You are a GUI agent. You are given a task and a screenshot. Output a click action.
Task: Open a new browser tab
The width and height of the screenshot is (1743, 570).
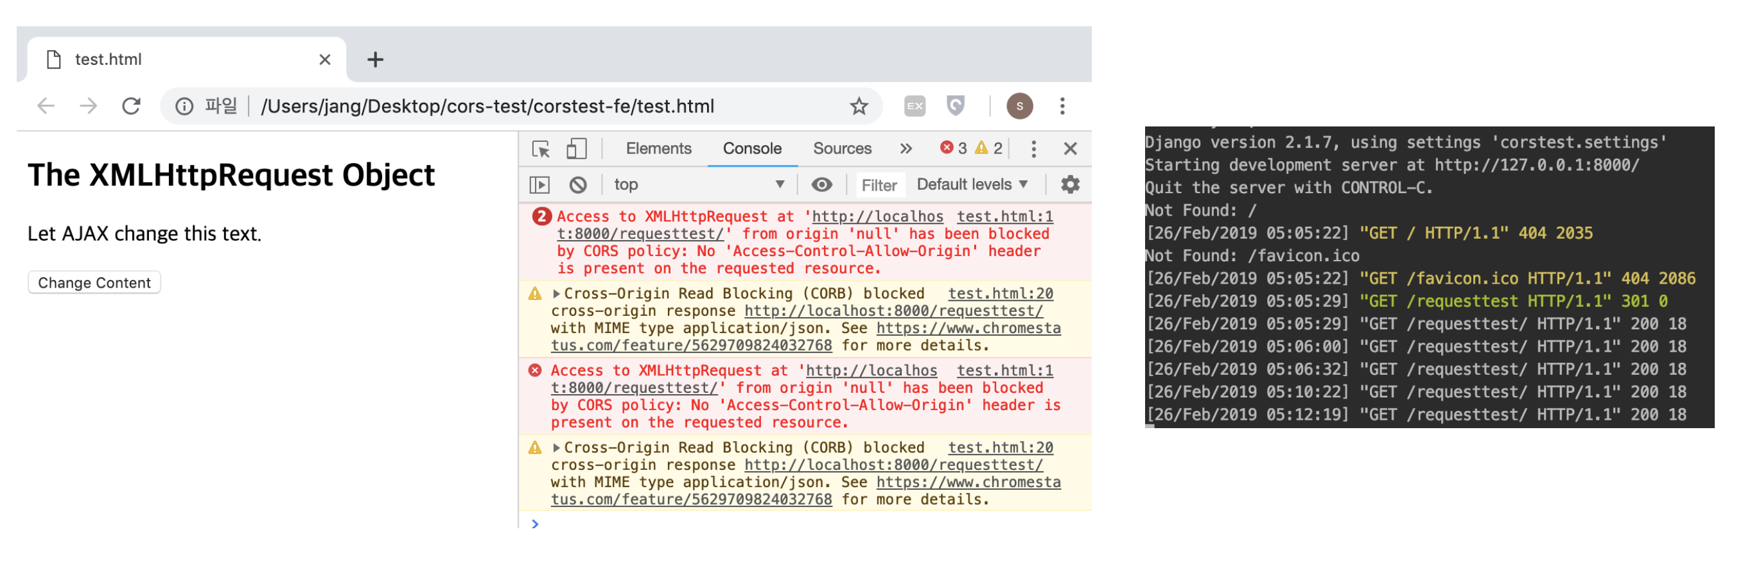click(376, 60)
